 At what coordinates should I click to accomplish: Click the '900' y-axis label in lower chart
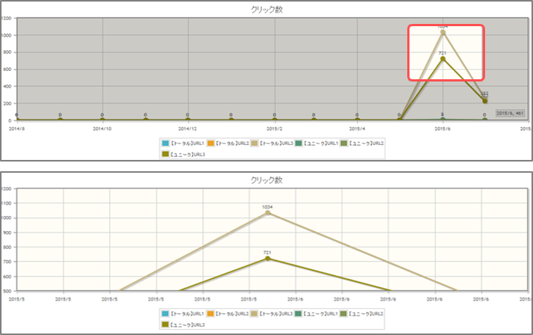pyautogui.click(x=7, y=233)
